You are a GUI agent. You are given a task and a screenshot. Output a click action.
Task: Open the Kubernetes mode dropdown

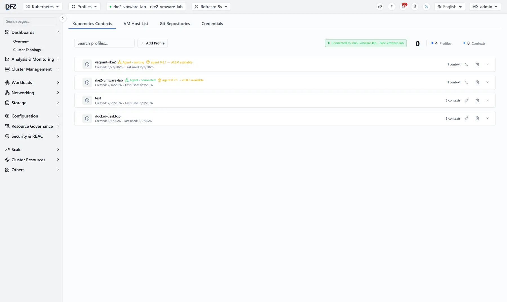pyautogui.click(x=43, y=6)
